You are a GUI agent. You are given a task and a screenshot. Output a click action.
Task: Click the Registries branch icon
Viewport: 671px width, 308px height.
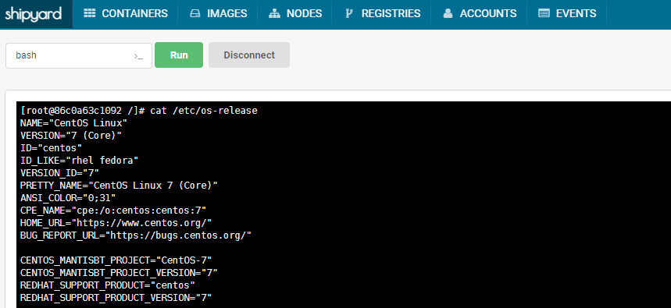[349, 14]
